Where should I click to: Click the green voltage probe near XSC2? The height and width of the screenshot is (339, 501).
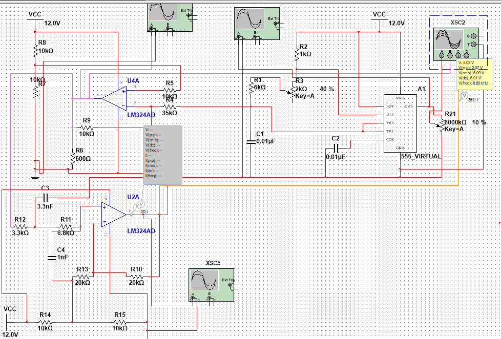[x=464, y=96]
